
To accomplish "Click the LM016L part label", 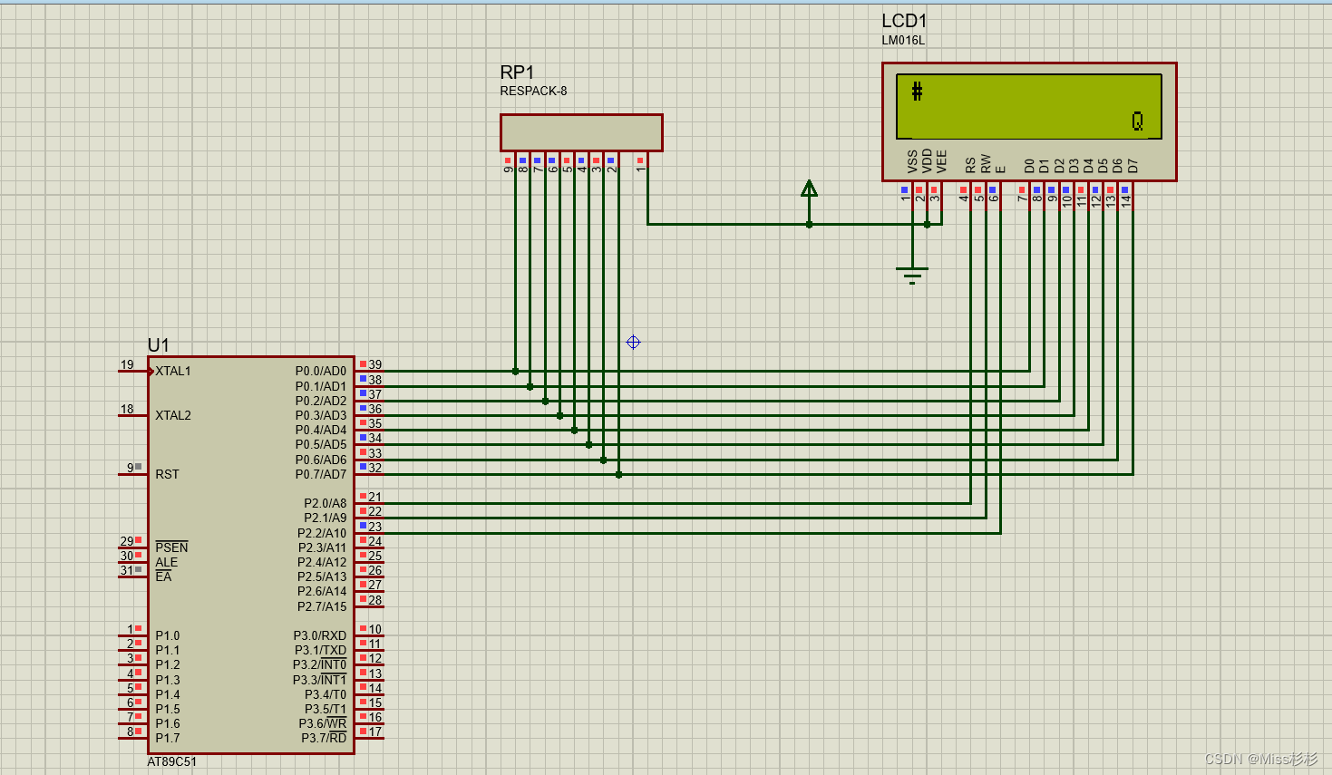I will click(x=903, y=40).
